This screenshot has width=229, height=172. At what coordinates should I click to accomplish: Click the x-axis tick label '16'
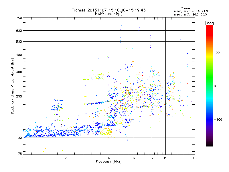click(x=195, y=158)
